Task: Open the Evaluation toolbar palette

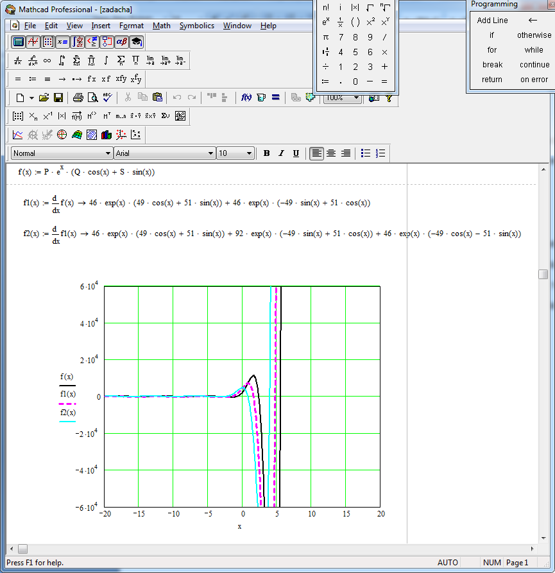Action: tap(62, 42)
